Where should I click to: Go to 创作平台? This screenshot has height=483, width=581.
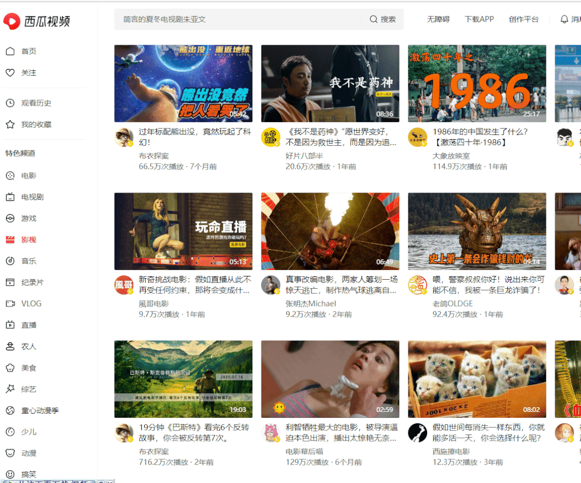point(523,19)
